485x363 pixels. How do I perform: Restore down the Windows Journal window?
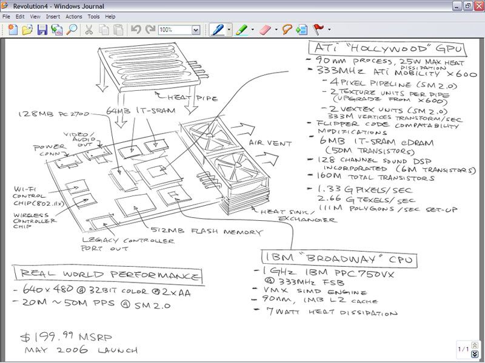pos(468,6)
